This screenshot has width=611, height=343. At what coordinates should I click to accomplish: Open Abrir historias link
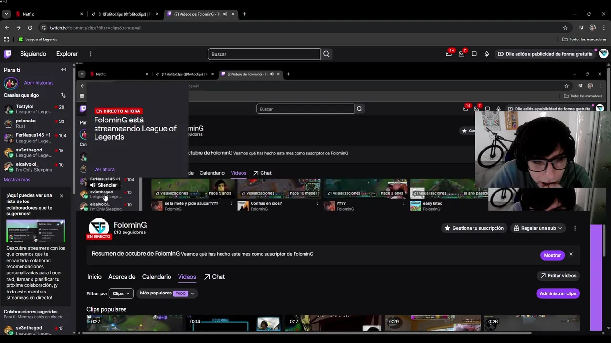click(x=39, y=83)
